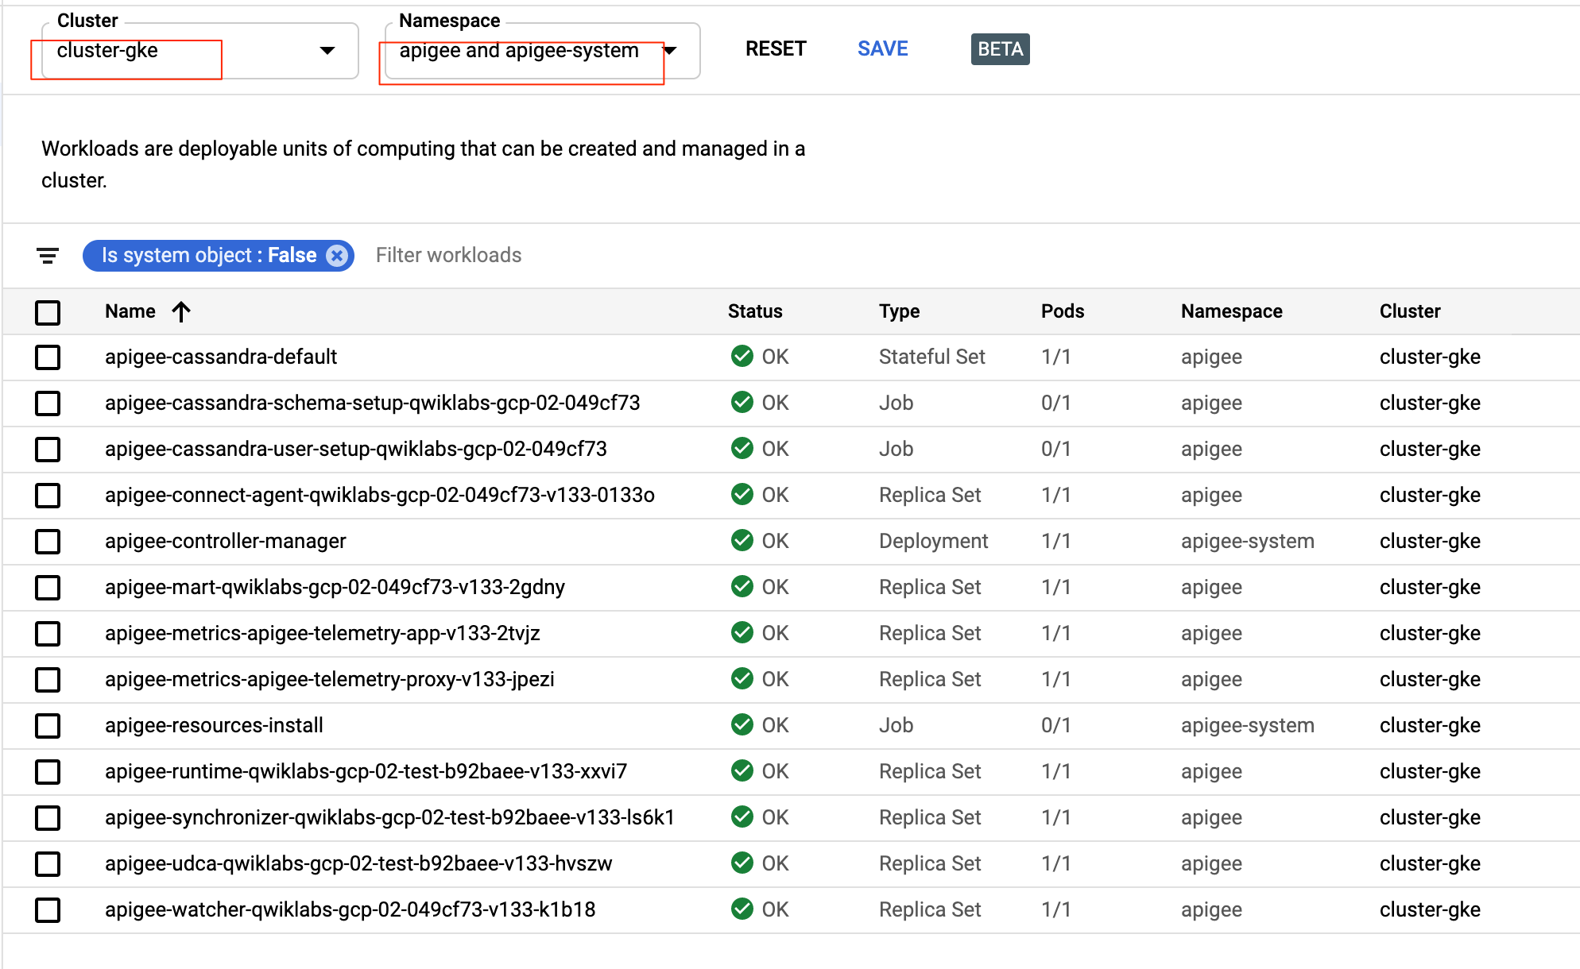Sort by the Type column header
The image size is (1580, 969).
point(899,311)
